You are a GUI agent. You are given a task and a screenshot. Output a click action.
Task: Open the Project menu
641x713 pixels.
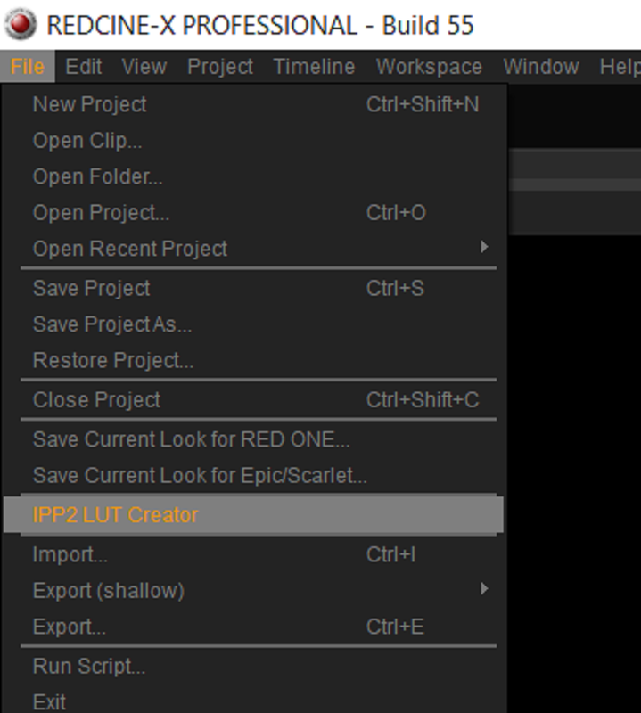click(220, 66)
